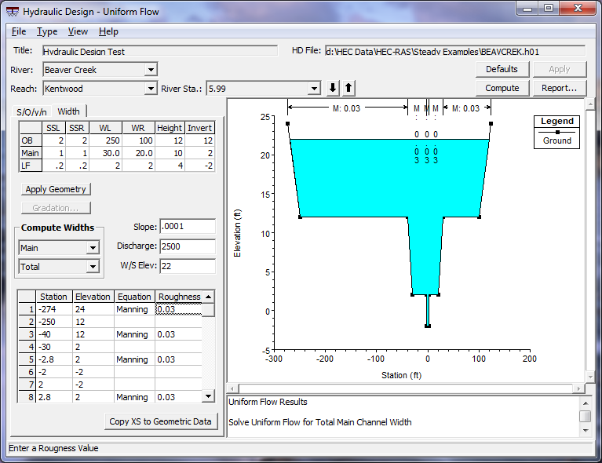Click the Ground legend line symbol
Screen dimensions: 602x463
557,133
